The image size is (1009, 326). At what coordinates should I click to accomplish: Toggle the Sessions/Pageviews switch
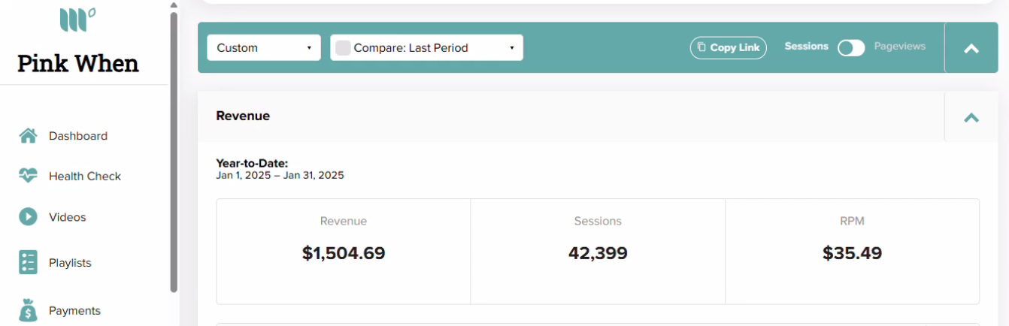coord(851,47)
